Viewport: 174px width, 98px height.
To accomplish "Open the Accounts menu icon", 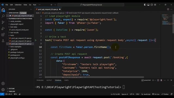I will [x=3, y=84].
